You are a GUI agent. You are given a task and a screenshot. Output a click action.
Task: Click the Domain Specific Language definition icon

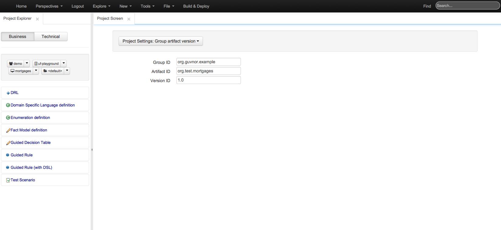pos(8,105)
